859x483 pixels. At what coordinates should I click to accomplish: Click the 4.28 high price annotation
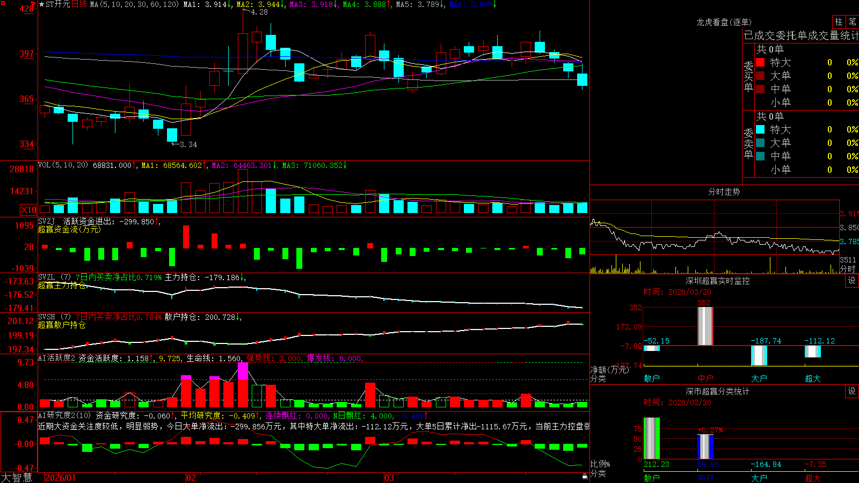click(x=259, y=12)
